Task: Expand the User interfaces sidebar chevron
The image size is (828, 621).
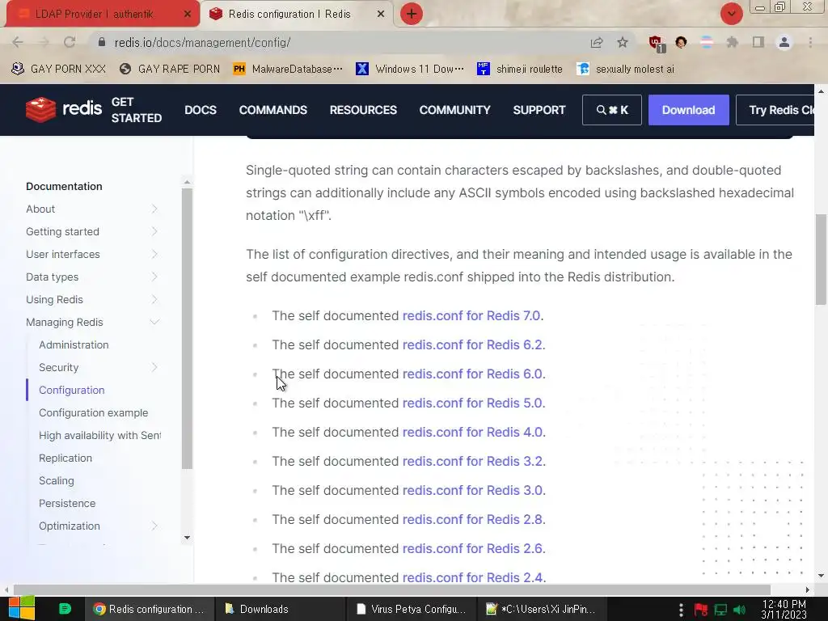Action: pyautogui.click(x=154, y=254)
